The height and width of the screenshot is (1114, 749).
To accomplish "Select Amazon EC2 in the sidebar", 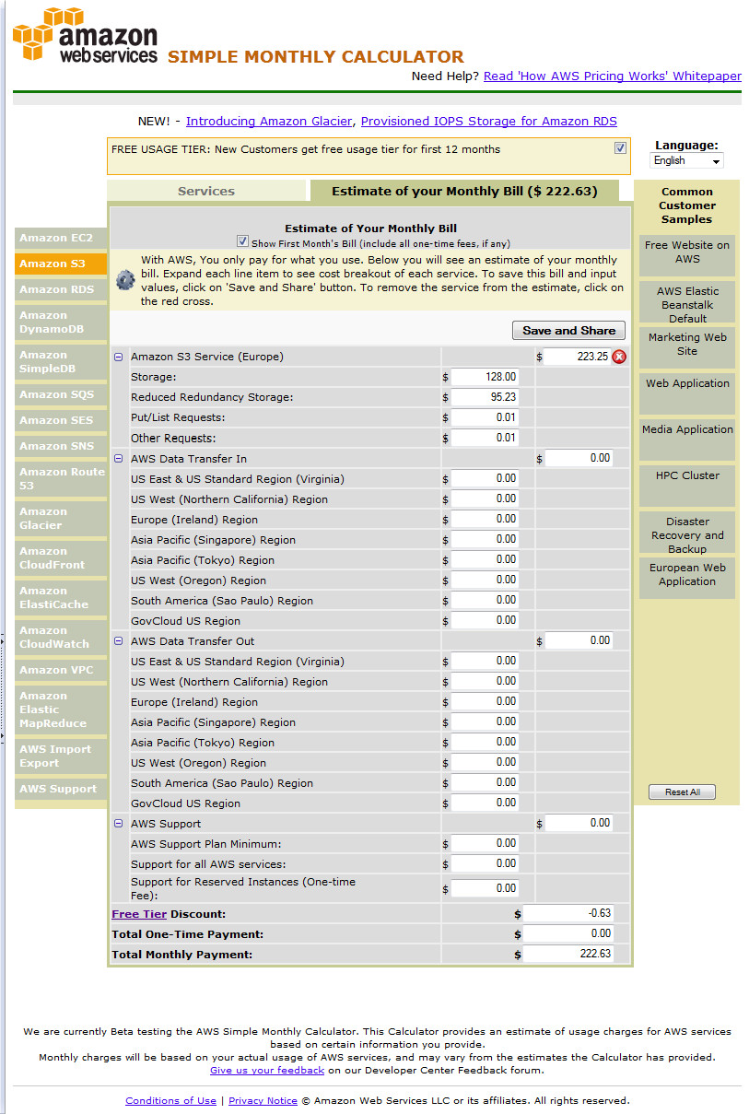I will click(56, 238).
